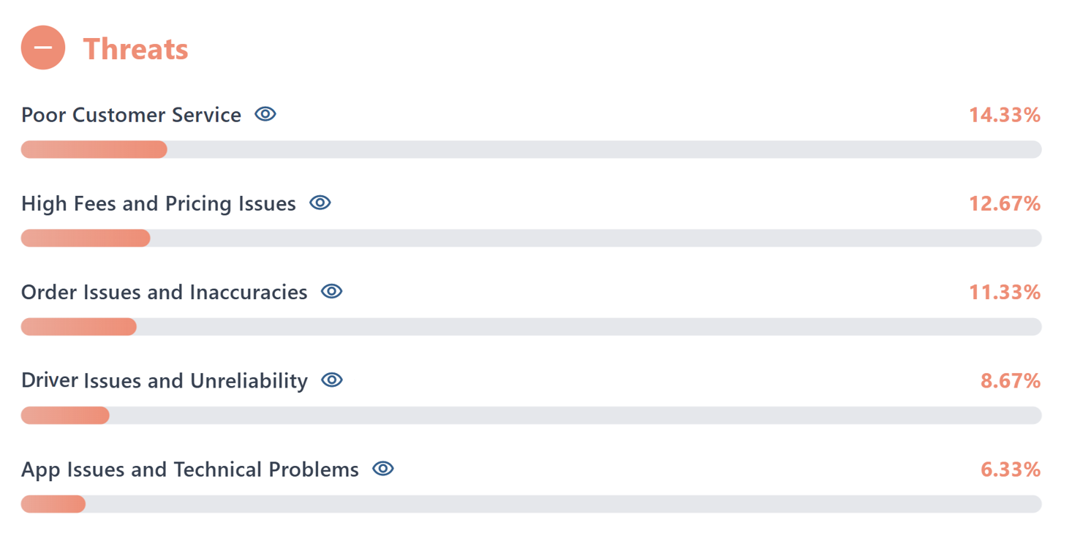The image size is (1072, 558).
Task: Click eye icon beside Order Issues and Inaccuracies
Action: 332,291
